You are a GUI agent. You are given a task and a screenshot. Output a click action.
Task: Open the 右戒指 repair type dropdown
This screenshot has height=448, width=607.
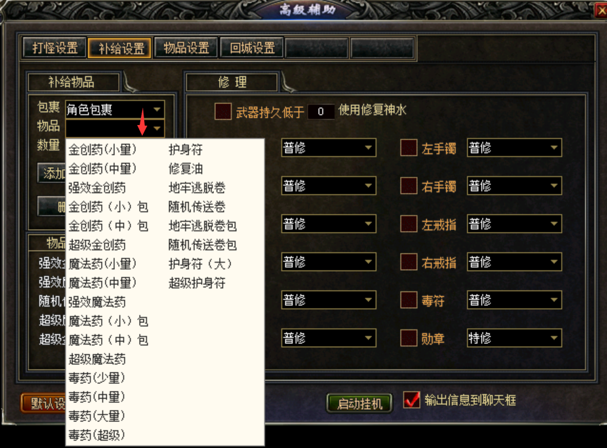click(514, 262)
